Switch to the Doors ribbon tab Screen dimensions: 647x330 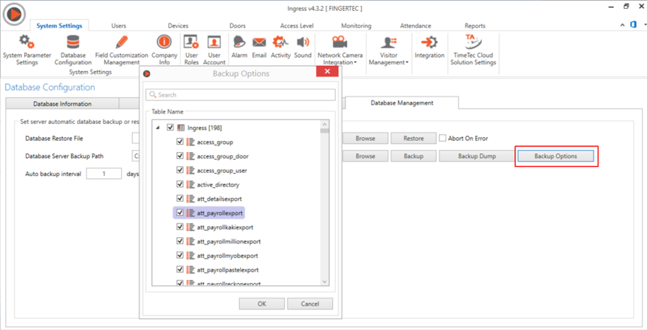point(237,25)
